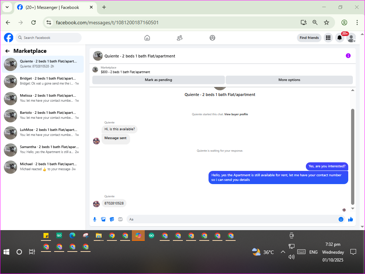
Task: Click the 'Yes, are you interested?' message
Action: click(327, 166)
